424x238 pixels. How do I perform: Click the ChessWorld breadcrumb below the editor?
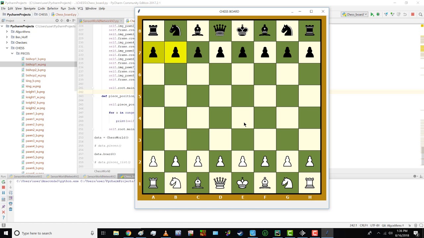coord(102,171)
